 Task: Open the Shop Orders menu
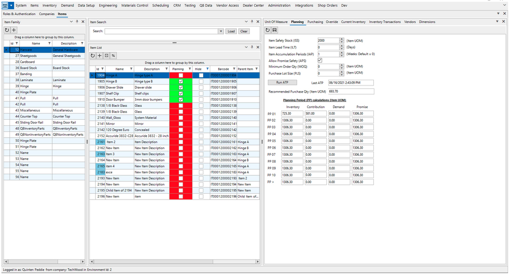pyautogui.click(x=327, y=6)
